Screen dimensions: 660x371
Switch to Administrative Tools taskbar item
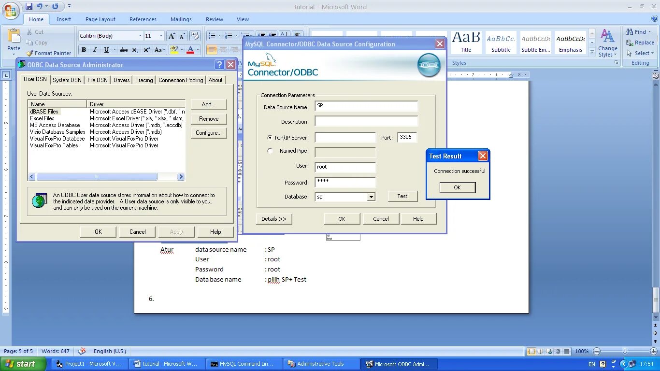(x=320, y=364)
